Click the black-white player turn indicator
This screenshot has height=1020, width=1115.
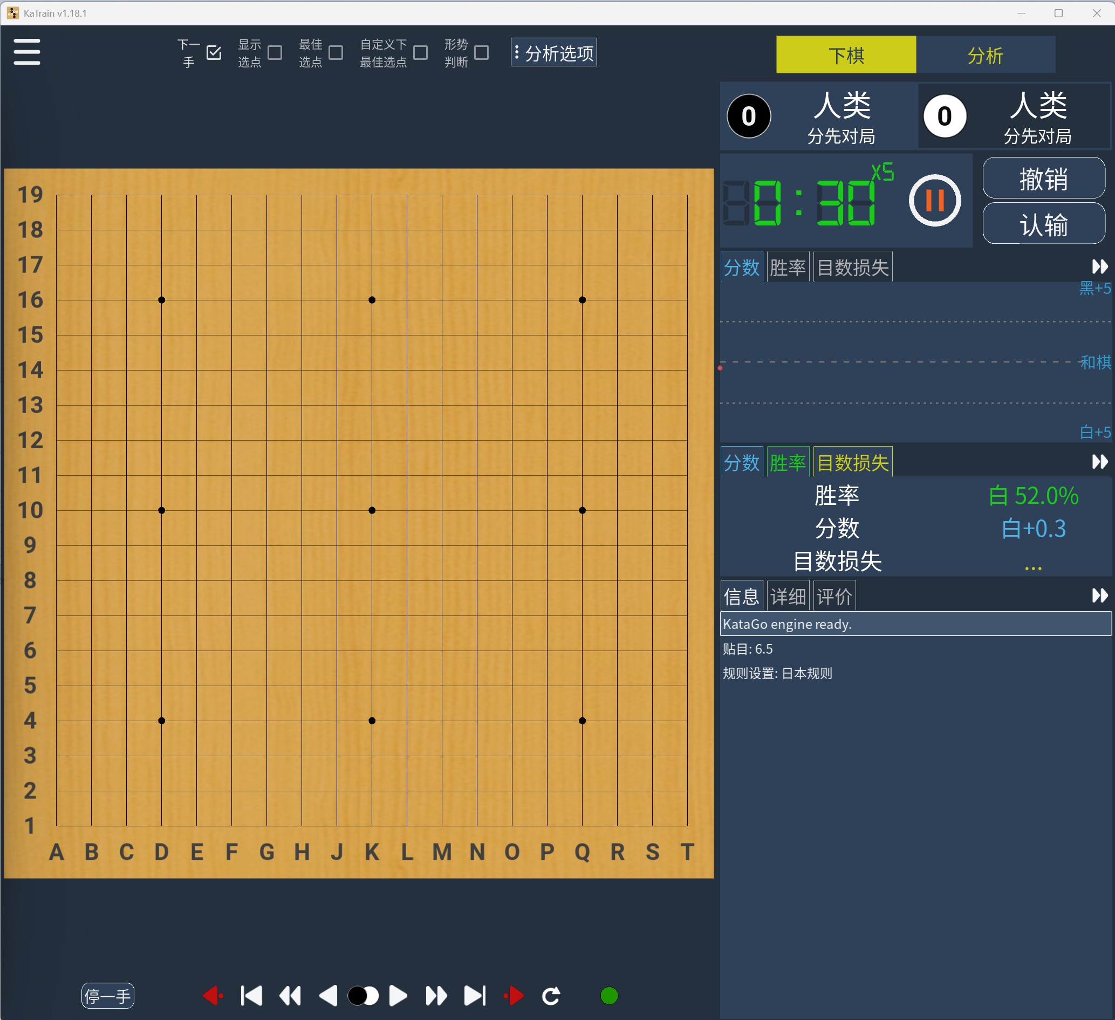click(x=363, y=996)
